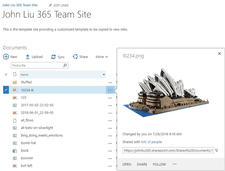The image size is (225, 171).
Task: Click the Share circular icon
Action: point(75,57)
